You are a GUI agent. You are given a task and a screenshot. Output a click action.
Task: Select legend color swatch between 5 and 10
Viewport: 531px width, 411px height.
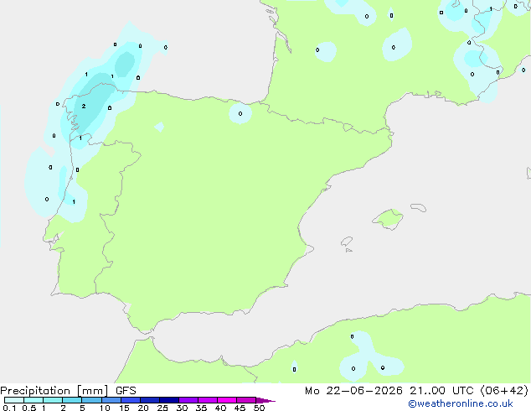pyautogui.click(x=91, y=400)
